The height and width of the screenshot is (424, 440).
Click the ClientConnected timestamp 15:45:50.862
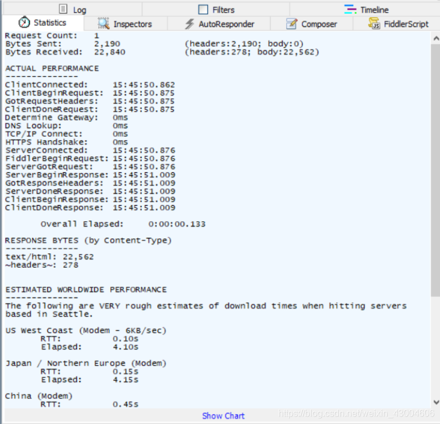144,85
